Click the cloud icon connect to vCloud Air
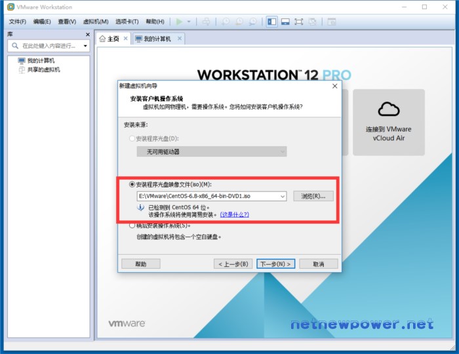459x354 pixels. point(389,109)
